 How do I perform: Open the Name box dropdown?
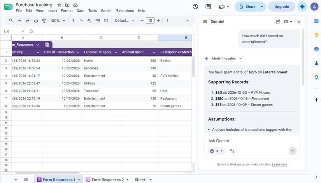click(x=23, y=31)
